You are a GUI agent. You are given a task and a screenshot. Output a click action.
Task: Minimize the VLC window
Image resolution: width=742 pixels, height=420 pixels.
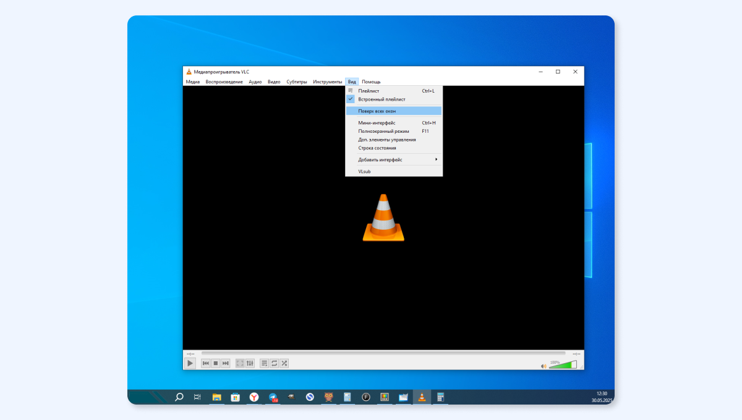coord(540,72)
